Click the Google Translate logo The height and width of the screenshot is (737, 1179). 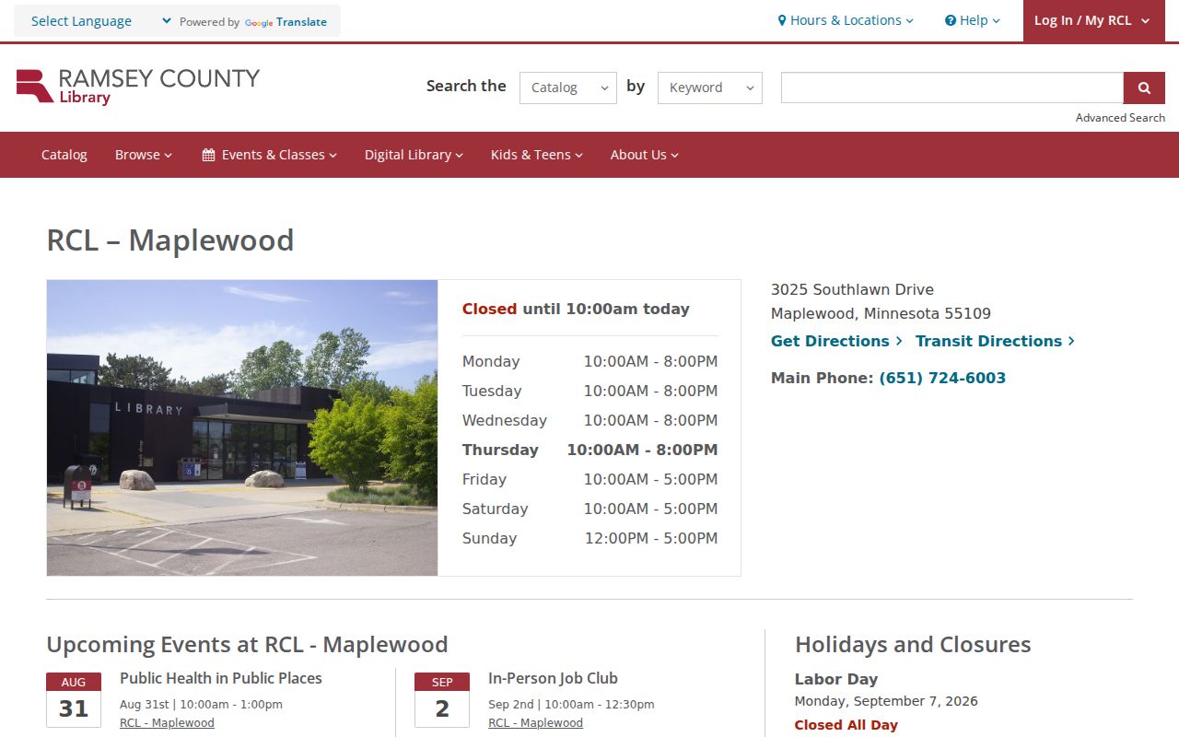click(x=286, y=22)
